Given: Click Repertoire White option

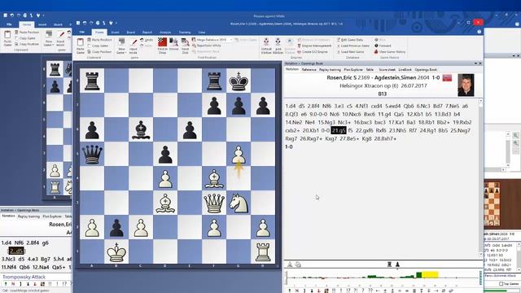Looking at the screenshot, I should click(x=206, y=46).
